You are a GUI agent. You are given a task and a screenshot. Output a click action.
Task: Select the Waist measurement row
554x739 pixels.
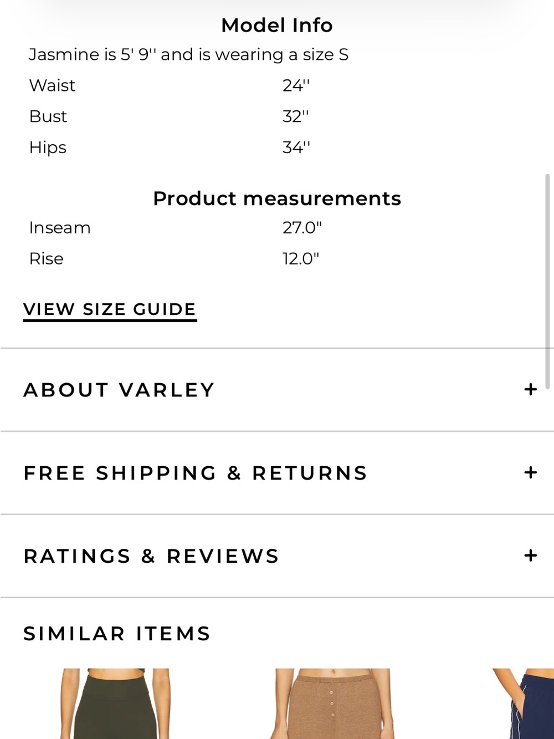(170, 85)
